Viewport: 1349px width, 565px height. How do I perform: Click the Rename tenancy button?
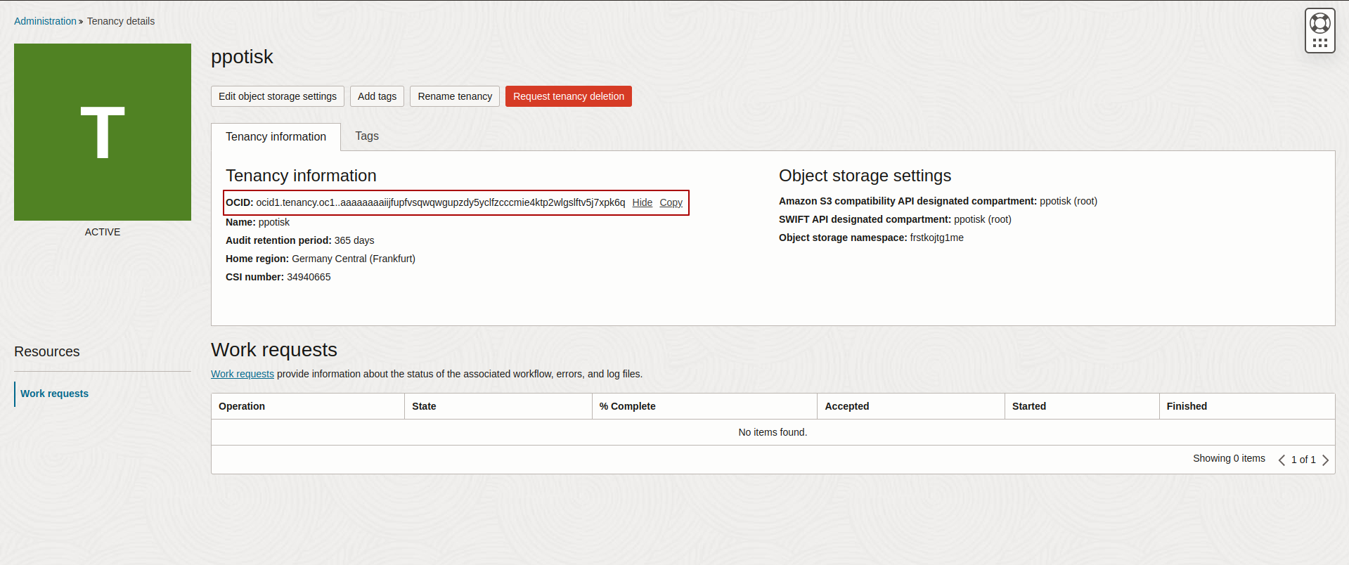point(455,96)
